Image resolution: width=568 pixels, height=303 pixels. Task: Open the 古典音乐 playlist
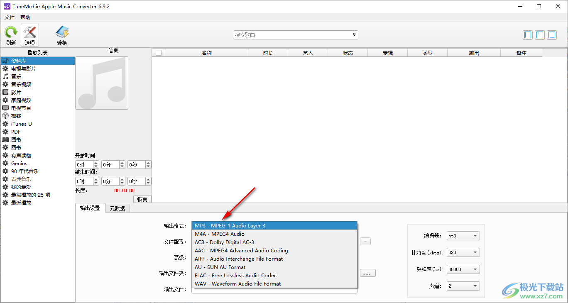(x=38, y=179)
